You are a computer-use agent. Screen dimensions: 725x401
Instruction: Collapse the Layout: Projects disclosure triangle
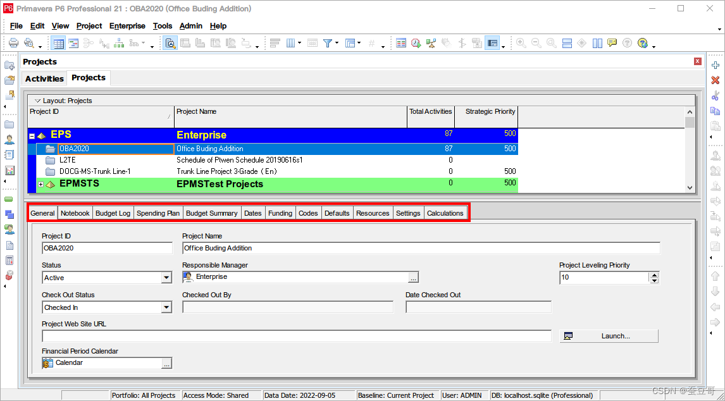(x=37, y=101)
